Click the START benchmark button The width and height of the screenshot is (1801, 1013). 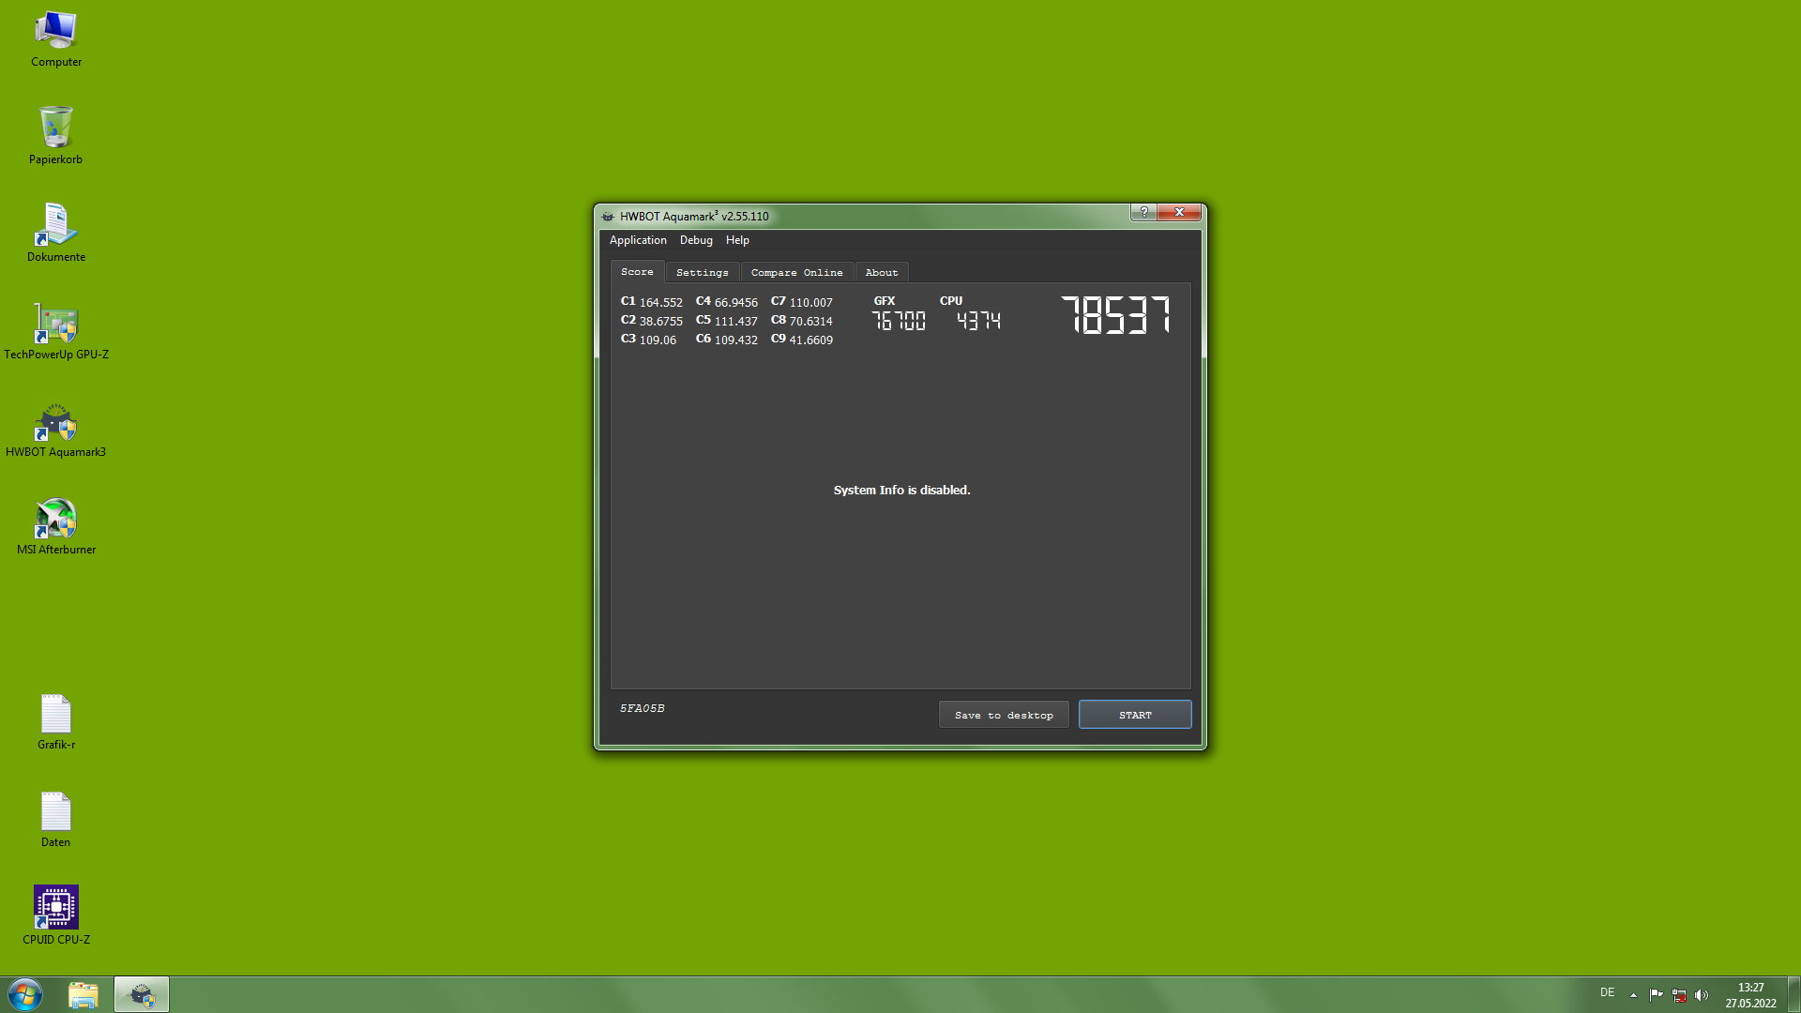click(x=1135, y=715)
